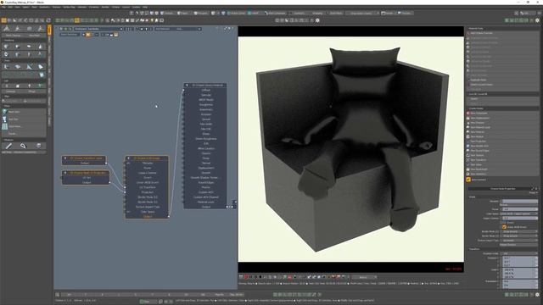
Task: Click the icon at left of bottom timeline
Action: click(x=58, y=295)
